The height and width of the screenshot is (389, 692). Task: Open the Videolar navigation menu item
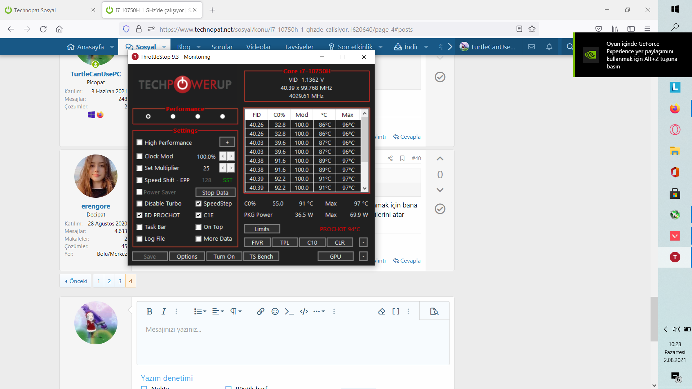tap(258, 47)
